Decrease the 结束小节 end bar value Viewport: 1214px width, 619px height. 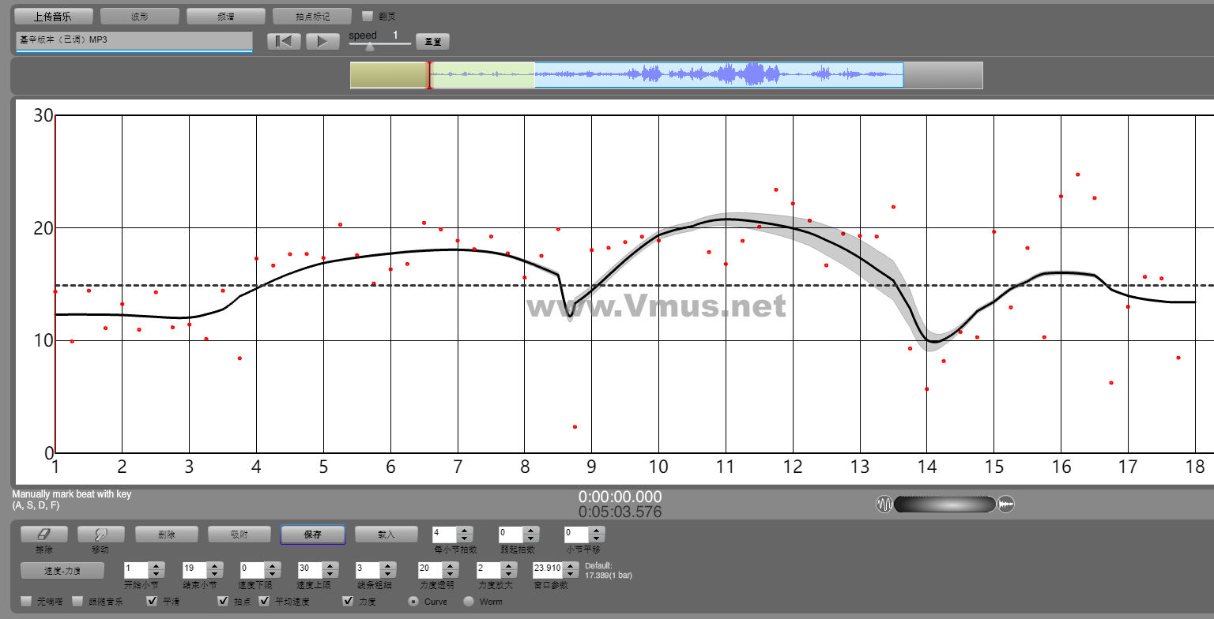(x=213, y=574)
